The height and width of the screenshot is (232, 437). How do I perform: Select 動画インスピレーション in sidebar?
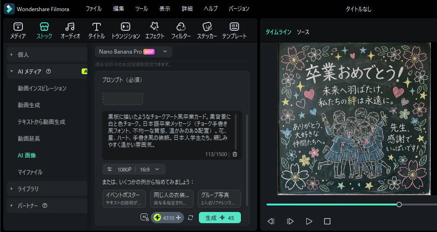42,88
